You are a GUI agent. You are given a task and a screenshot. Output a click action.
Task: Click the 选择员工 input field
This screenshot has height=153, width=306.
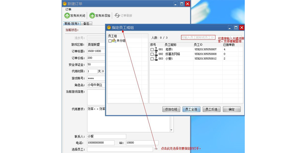[120, 150]
